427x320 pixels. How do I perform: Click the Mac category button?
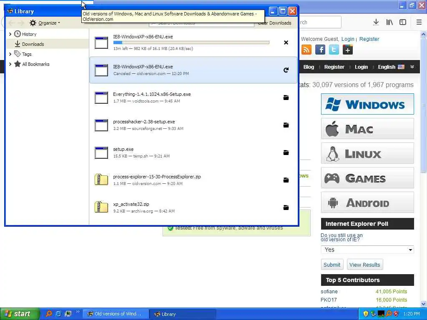coord(367,128)
